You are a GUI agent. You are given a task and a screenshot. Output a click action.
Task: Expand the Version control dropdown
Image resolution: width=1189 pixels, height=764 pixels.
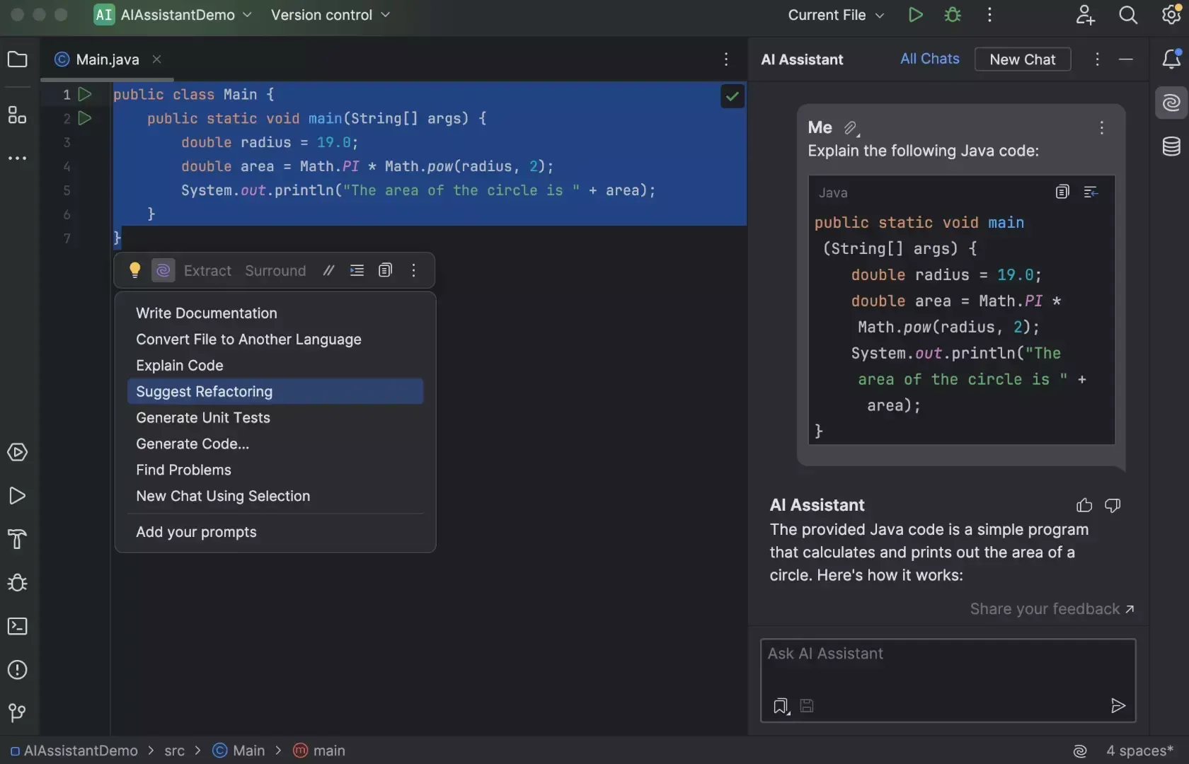coord(330,15)
